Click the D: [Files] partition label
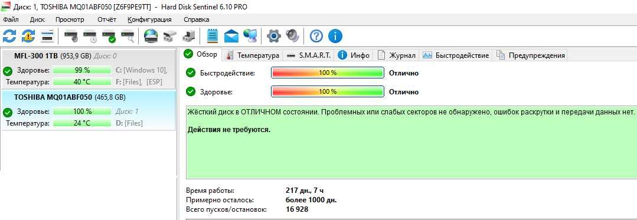The width and height of the screenshot is (637, 220). pyautogui.click(x=129, y=123)
